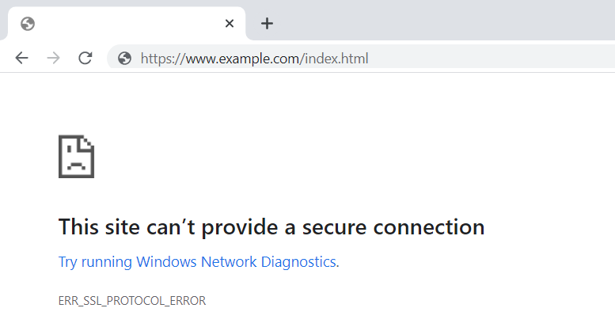Close the current tab with the X

(x=230, y=24)
